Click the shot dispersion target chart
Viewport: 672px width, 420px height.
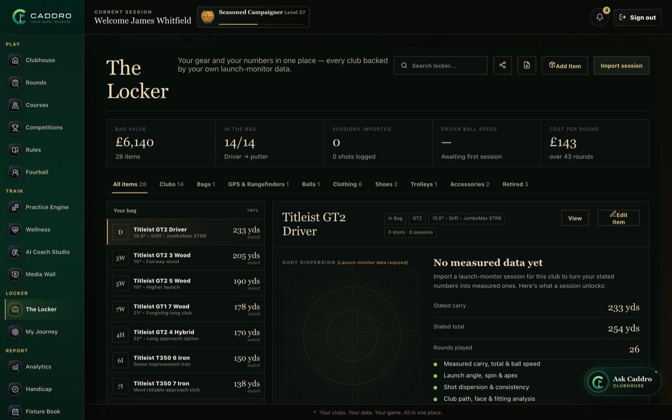tap(352, 335)
